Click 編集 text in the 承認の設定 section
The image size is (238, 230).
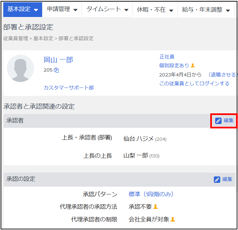pyautogui.click(x=227, y=179)
